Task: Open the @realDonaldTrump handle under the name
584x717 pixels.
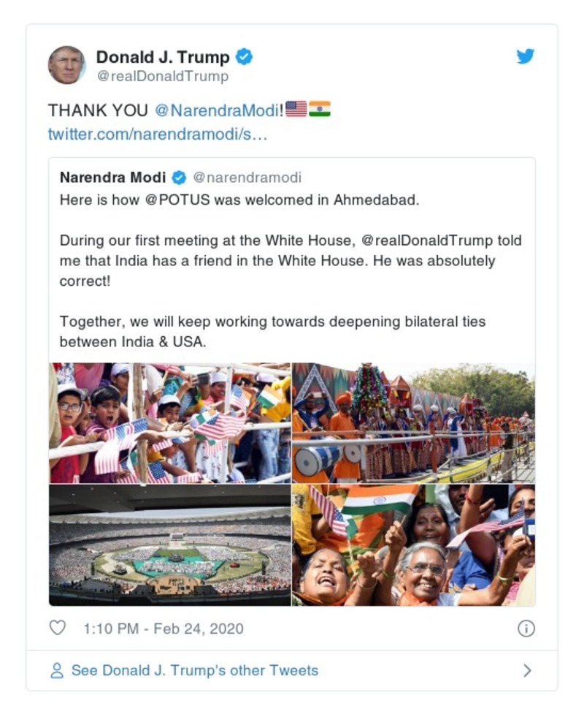Action: (x=162, y=76)
